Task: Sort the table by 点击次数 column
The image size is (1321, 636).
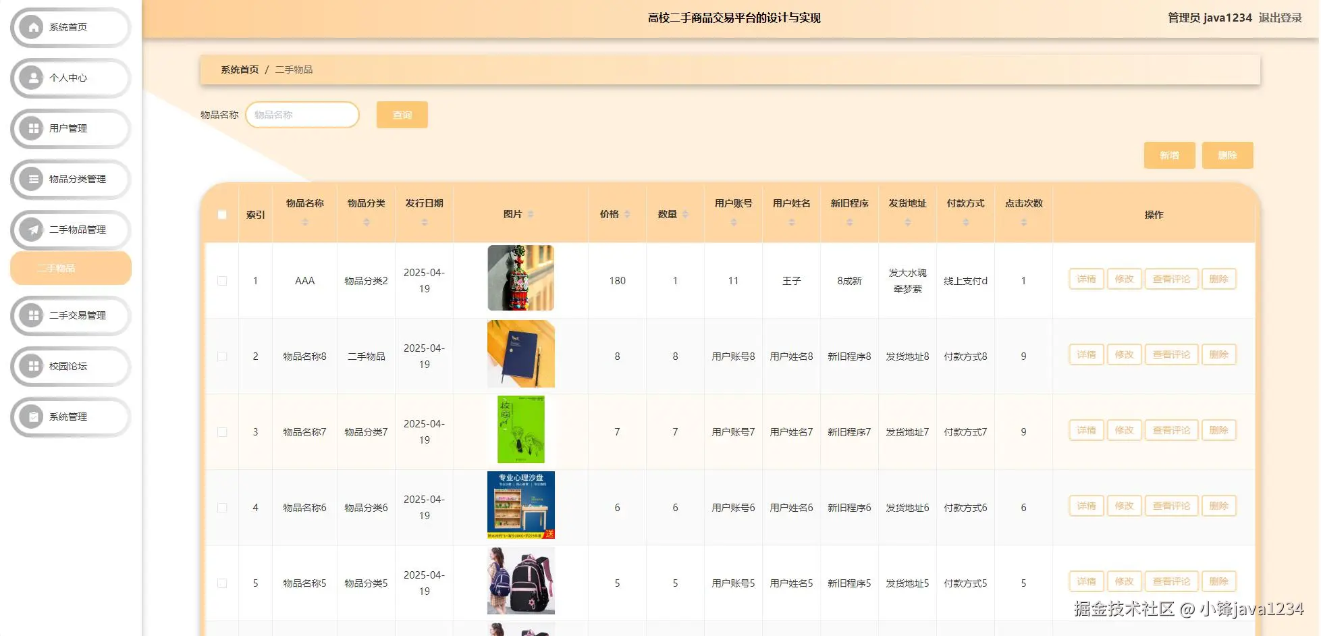Action: 1024,222
